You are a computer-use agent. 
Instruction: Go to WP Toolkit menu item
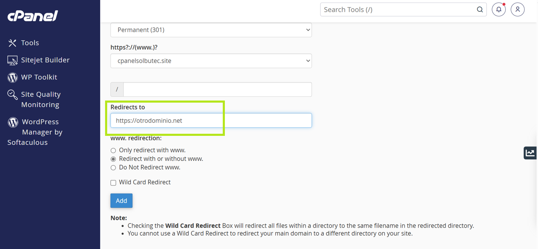pos(39,77)
